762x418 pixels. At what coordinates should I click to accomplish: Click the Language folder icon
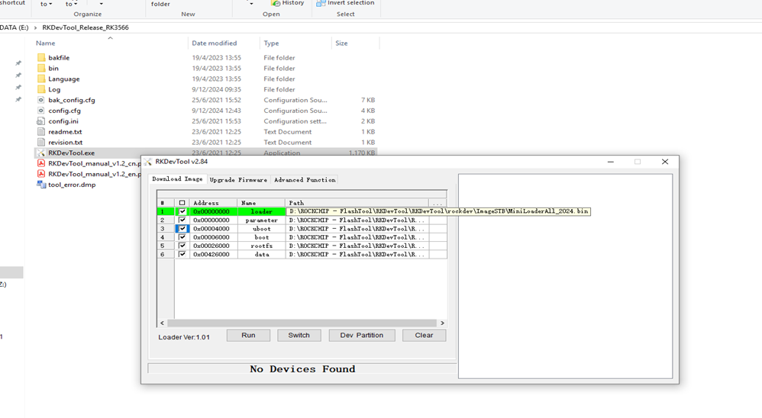pos(41,79)
